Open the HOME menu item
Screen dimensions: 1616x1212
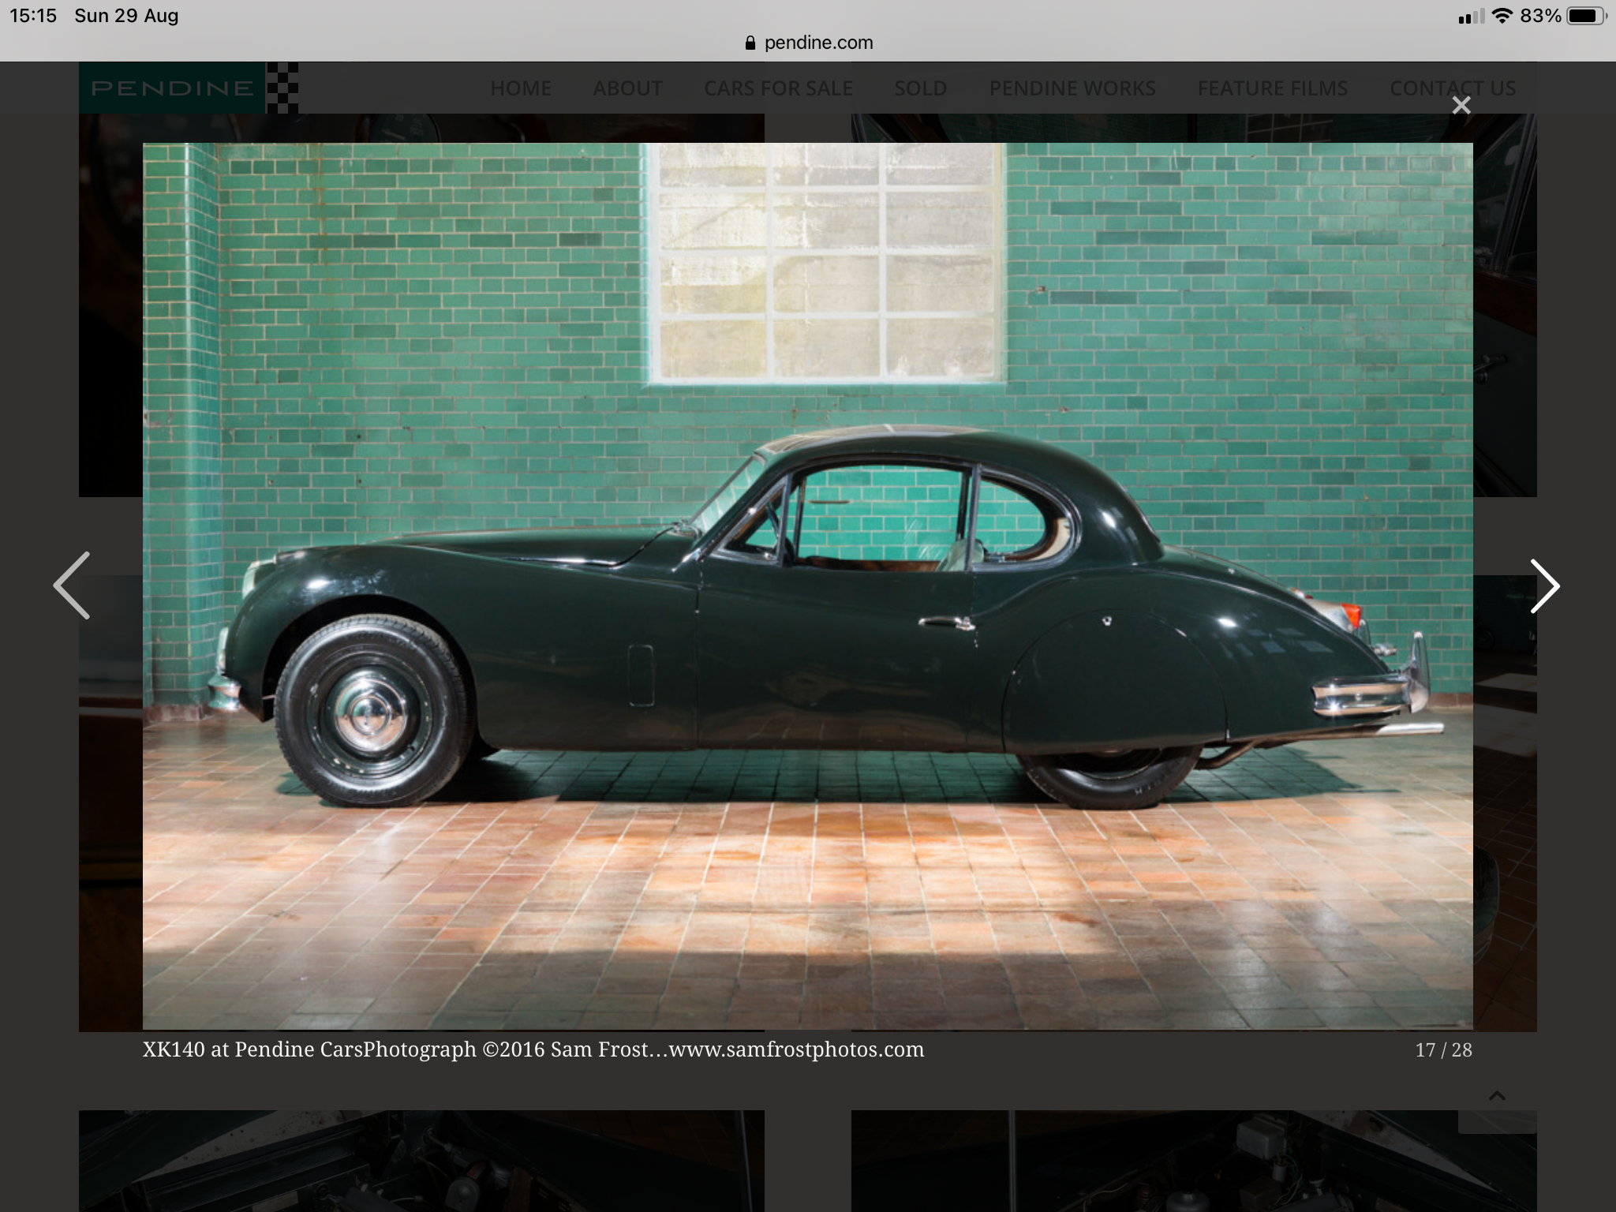521,88
